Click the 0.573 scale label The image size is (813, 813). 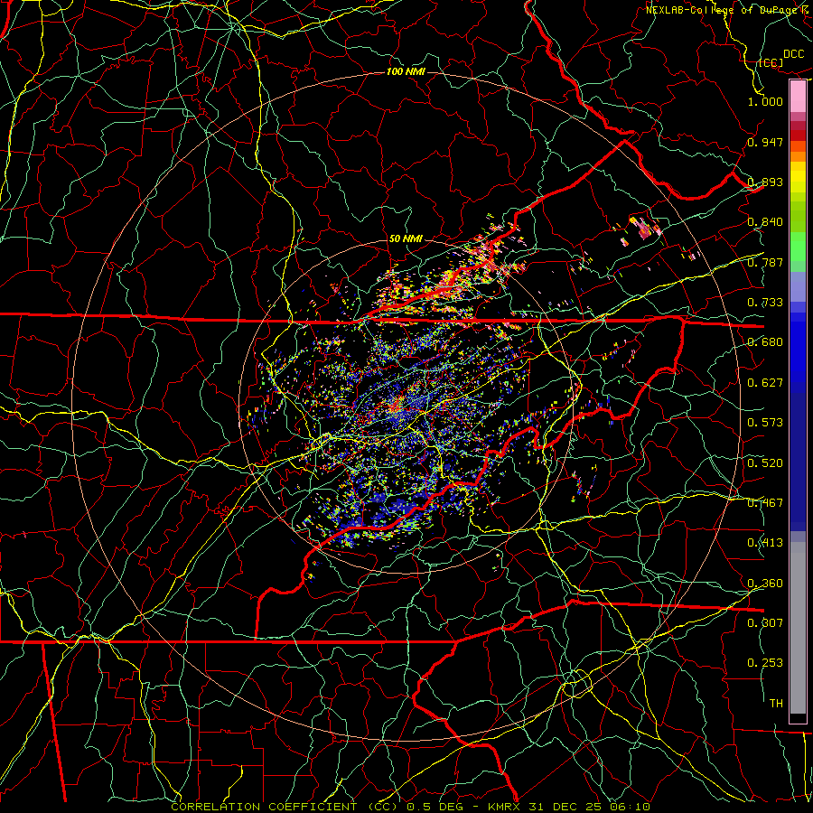pyautogui.click(x=765, y=423)
